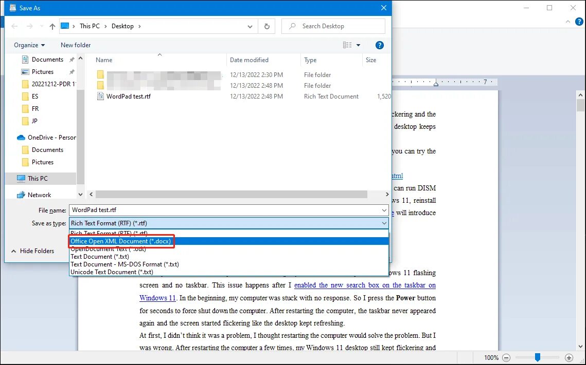The width and height of the screenshot is (586, 365).
Task: Collapse the WordPad ribbon with chevron
Action: pyautogui.click(x=568, y=22)
